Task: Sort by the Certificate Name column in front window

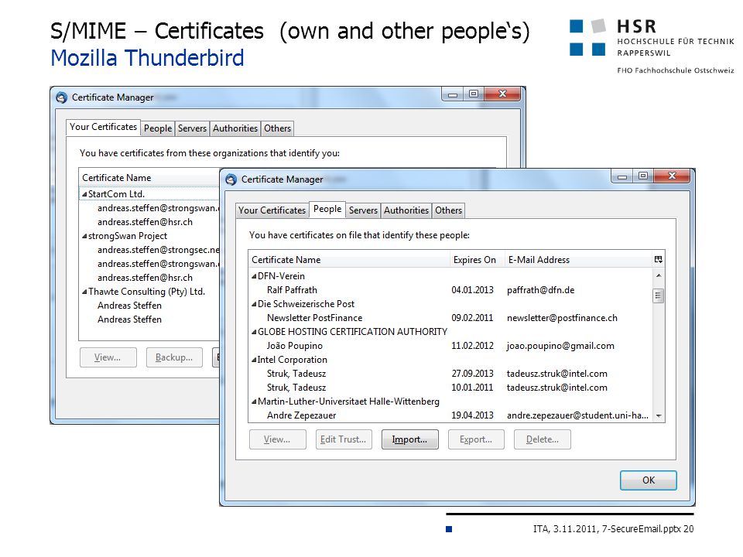Action: (349, 260)
